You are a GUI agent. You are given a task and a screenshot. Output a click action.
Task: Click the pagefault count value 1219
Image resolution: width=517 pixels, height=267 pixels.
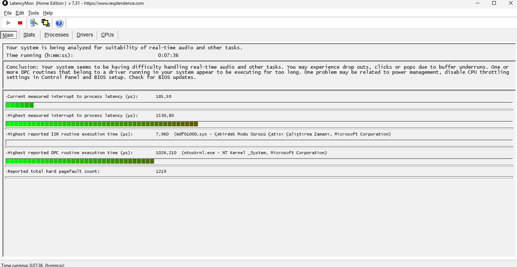(x=161, y=171)
